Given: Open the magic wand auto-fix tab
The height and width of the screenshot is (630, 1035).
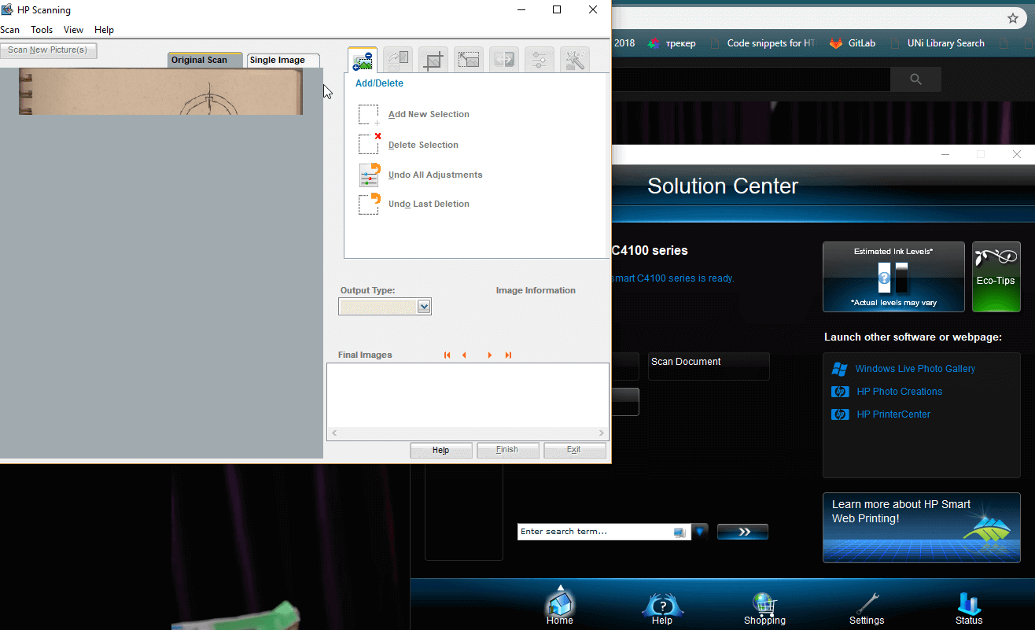Looking at the screenshot, I should pyautogui.click(x=575, y=61).
